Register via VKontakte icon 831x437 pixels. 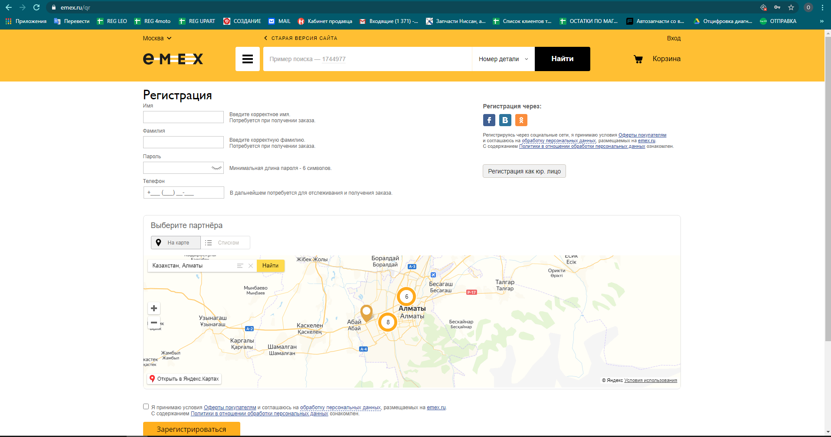505,120
